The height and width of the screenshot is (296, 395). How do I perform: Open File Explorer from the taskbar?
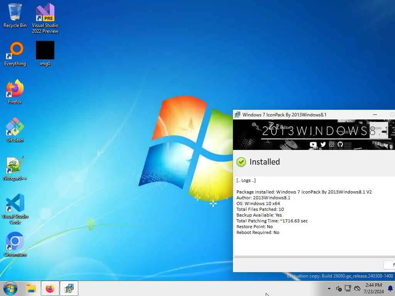point(31,288)
